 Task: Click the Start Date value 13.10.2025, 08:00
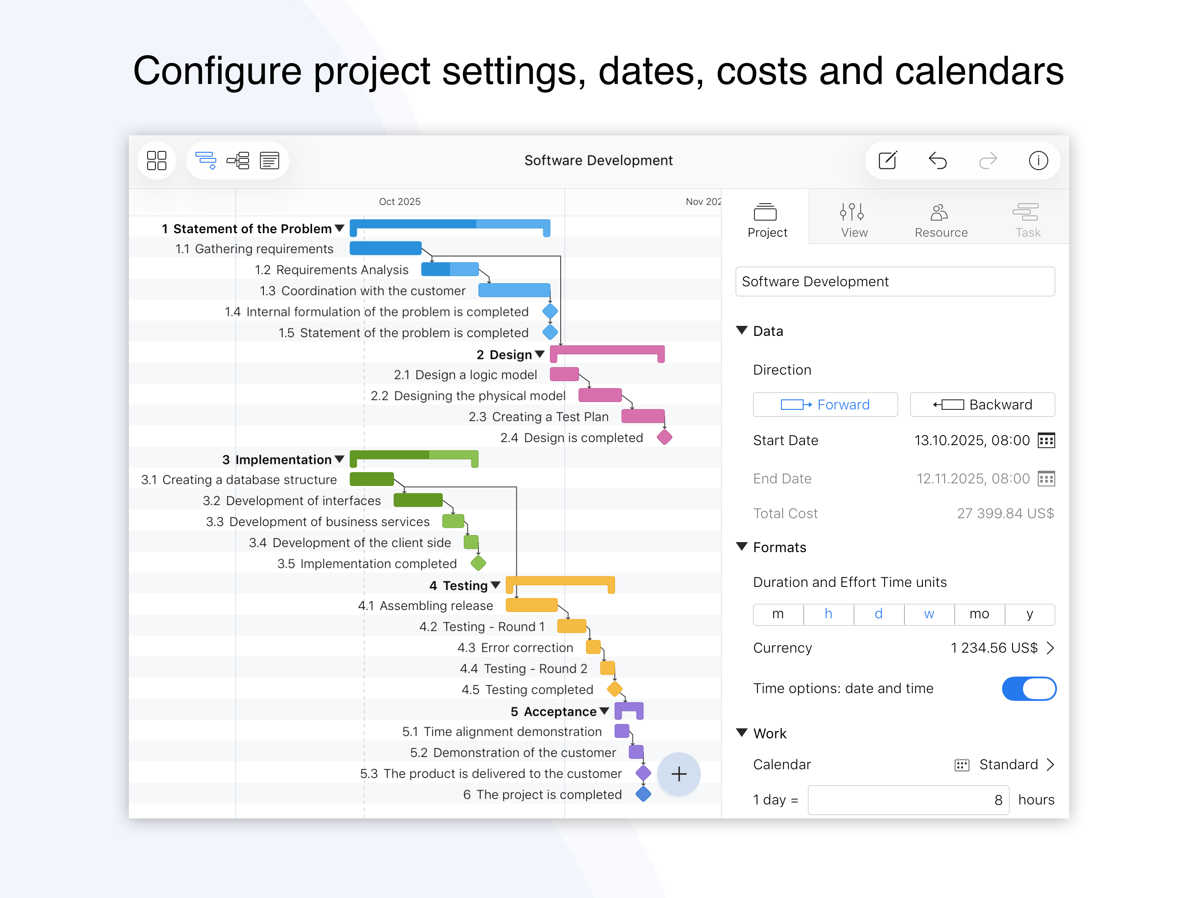[972, 440]
